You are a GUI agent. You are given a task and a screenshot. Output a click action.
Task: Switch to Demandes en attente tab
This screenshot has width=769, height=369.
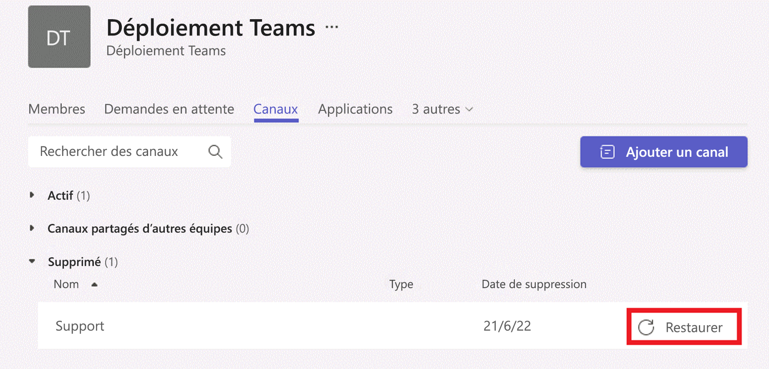(x=169, y=109)
